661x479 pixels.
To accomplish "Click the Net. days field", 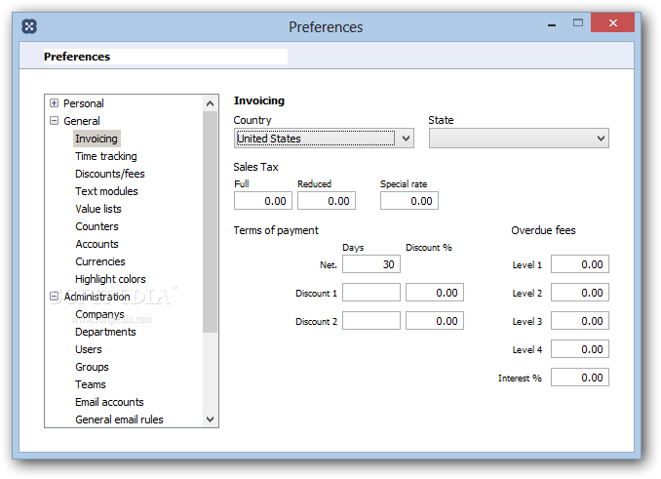I will point(371,264).
